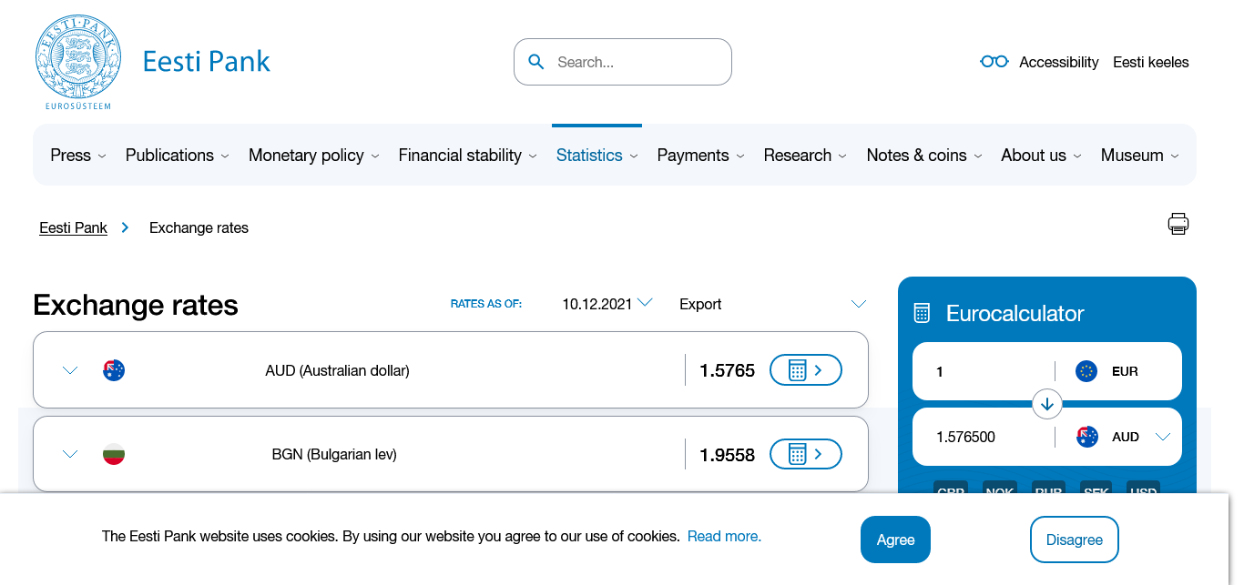This screenshot has width=1244, height=585.
Task: Click the Australian flag in AUD row
Action: click(x=114, y=370)
